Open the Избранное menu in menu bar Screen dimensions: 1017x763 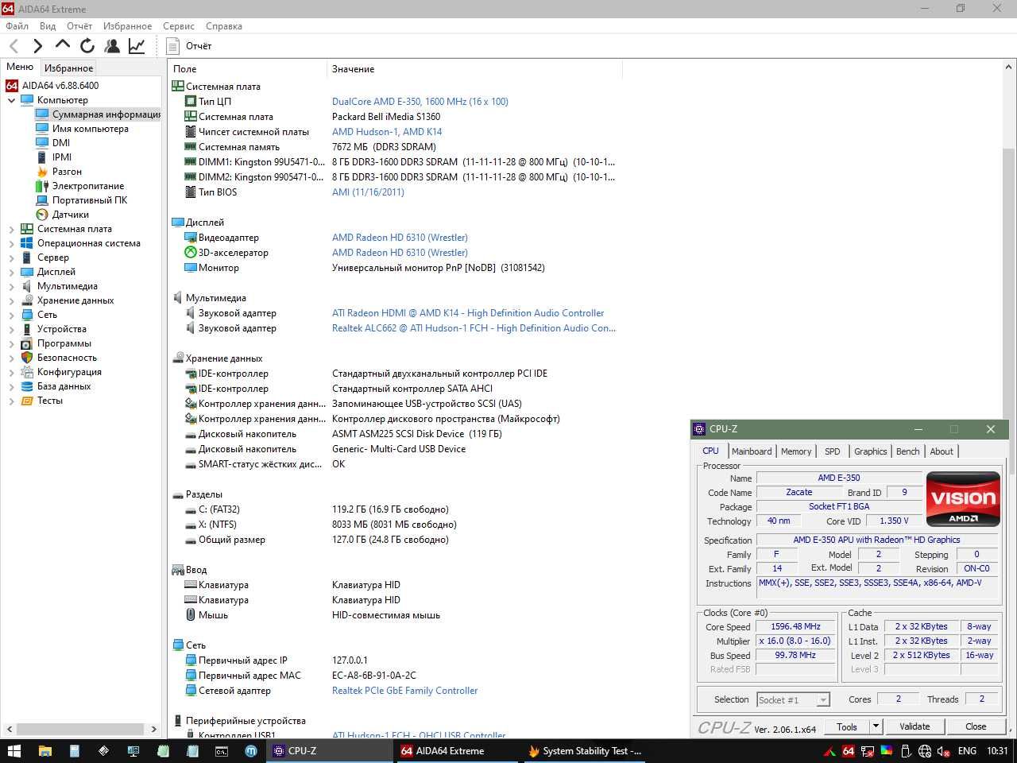127,26
